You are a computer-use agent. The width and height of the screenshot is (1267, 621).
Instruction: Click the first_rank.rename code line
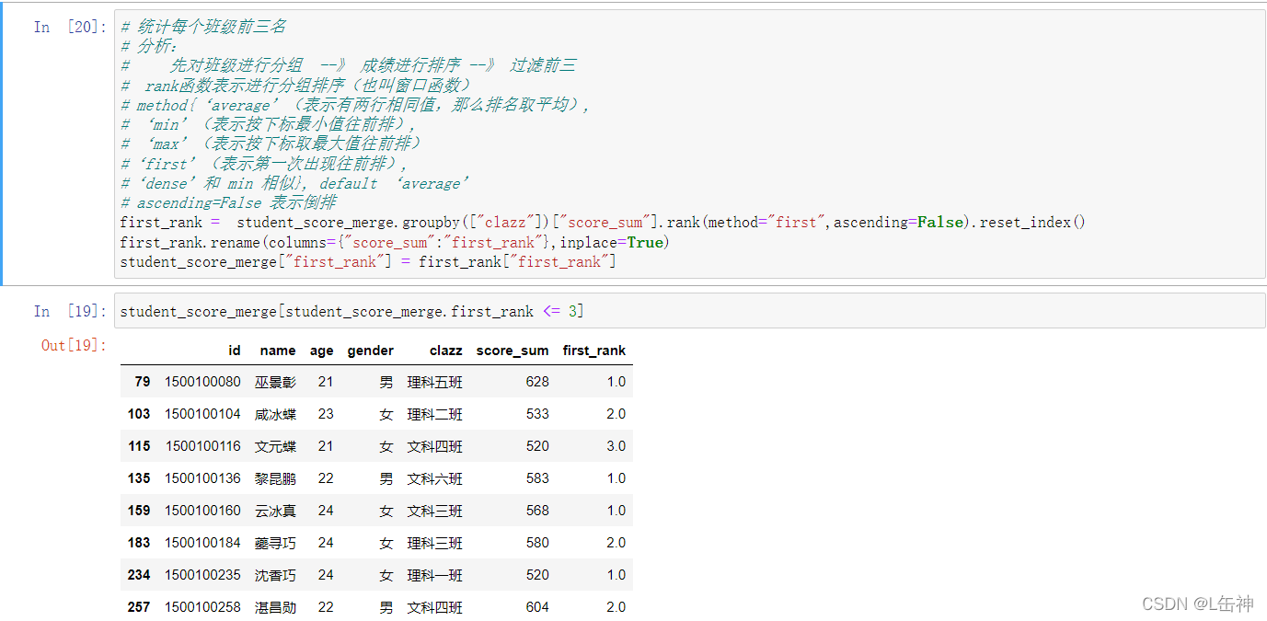(395, 242)
